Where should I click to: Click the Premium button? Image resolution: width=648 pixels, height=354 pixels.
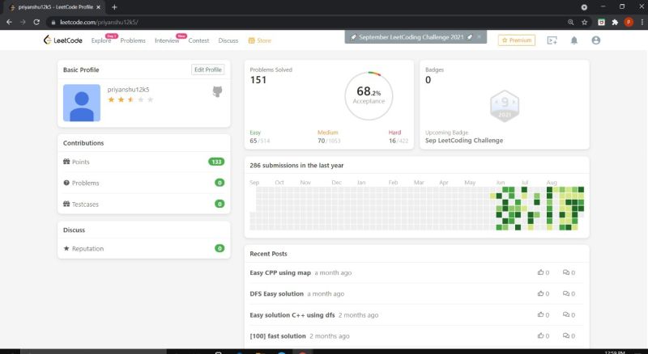[x=517, y=40]
